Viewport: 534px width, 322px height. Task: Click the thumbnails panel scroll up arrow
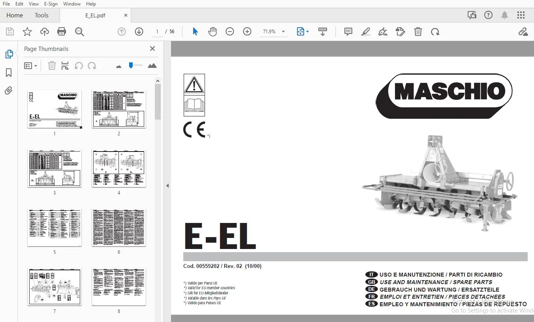tap(158, 81)
